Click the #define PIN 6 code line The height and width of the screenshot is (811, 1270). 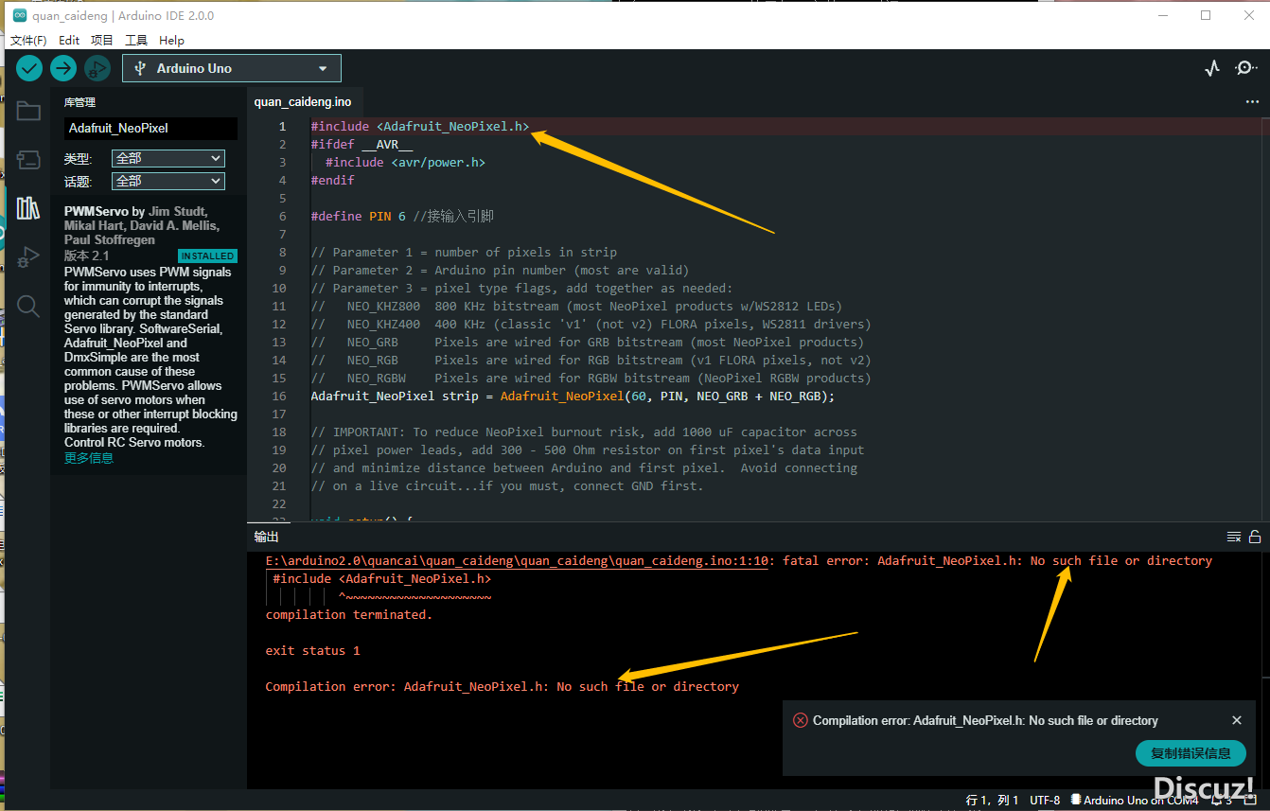pos(402,217)
